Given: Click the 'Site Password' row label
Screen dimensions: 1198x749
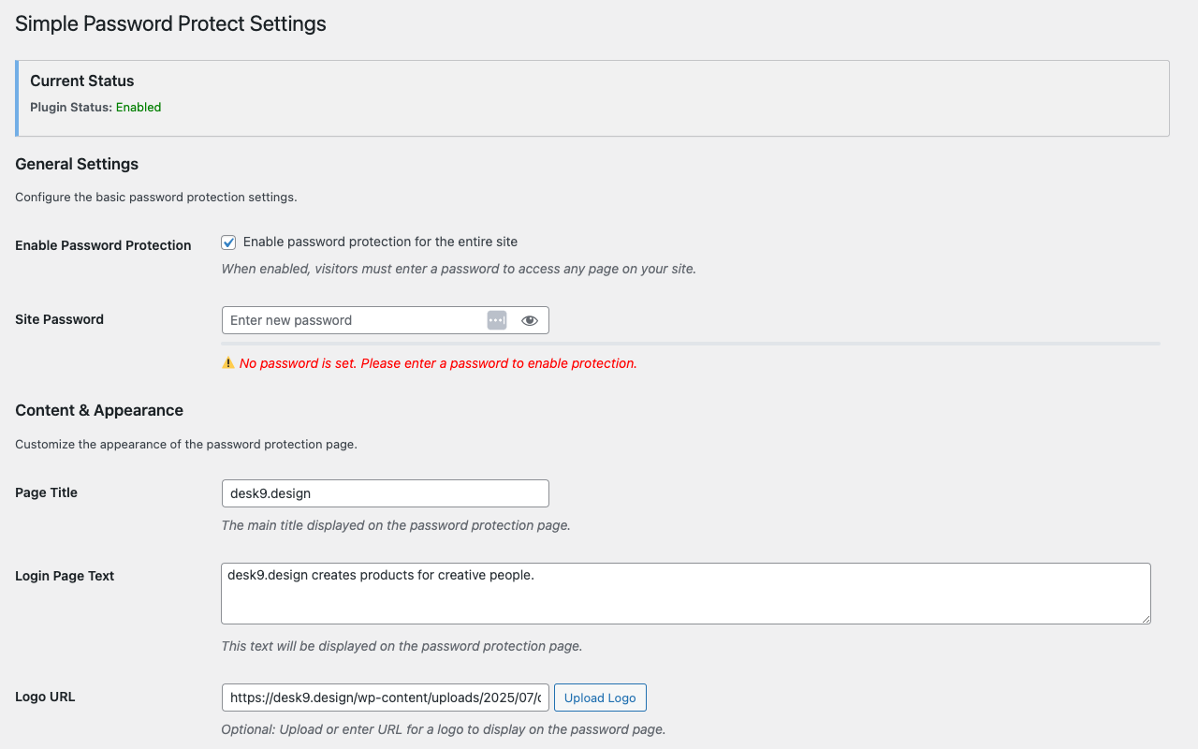Looking at the screenshot, I should click(59, 319).
